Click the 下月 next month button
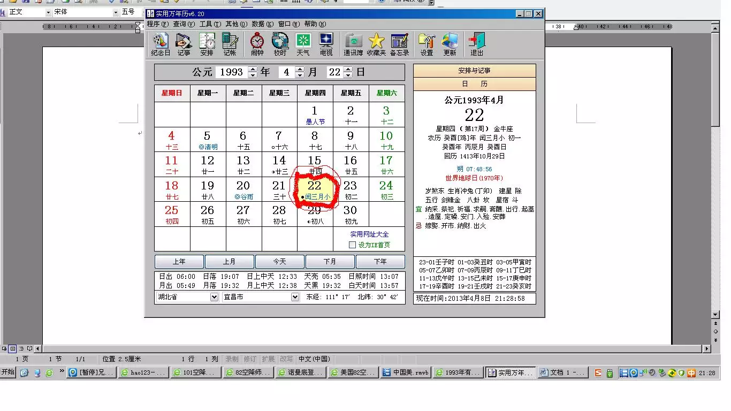 coord(330,262)
